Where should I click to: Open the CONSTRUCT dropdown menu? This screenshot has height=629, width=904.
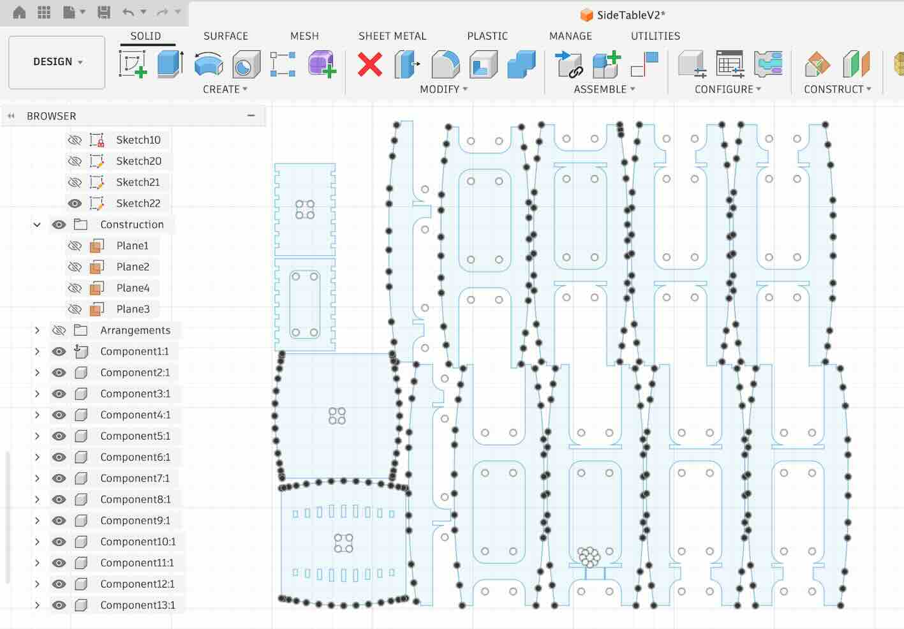(x=838, y=89)
